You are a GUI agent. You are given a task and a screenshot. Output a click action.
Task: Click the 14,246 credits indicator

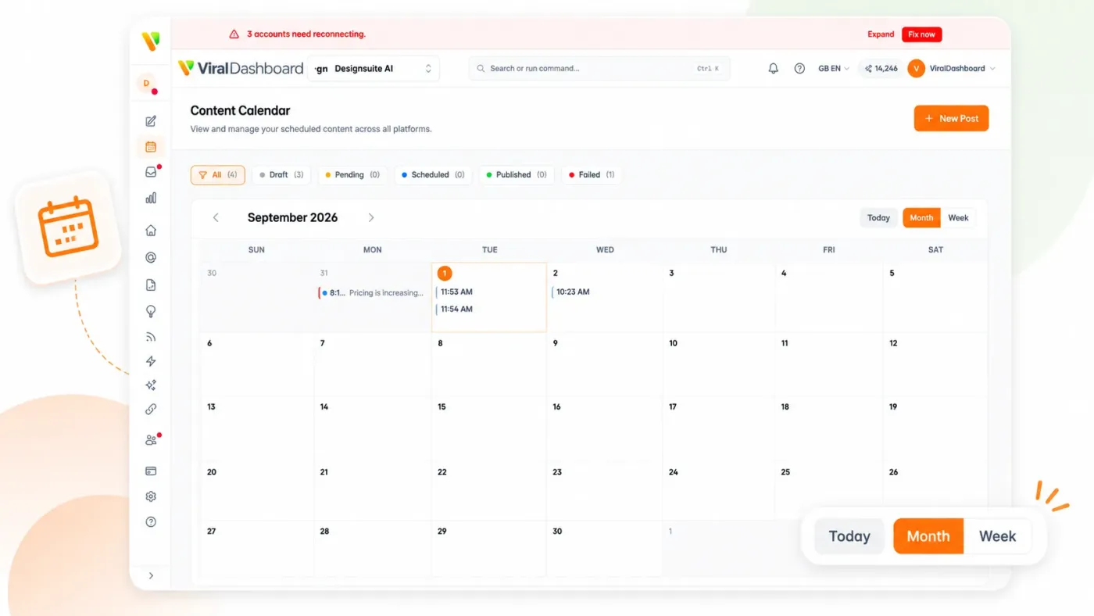[881, 69]
